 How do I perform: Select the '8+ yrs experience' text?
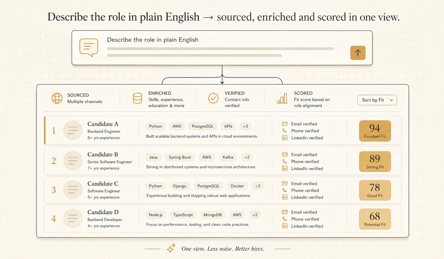tap(103, 138)
